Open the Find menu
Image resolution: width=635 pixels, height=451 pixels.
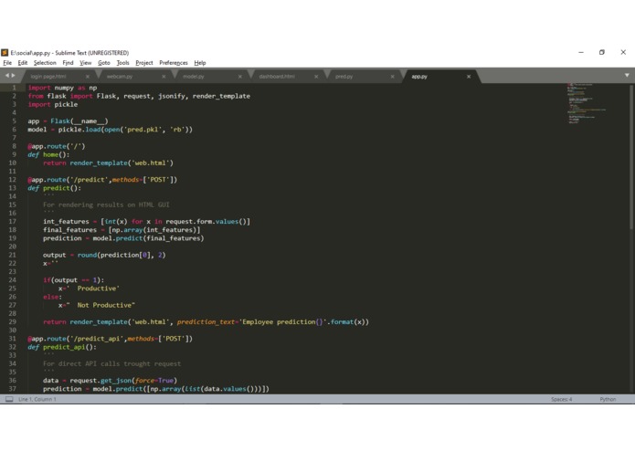pos(68,63)
